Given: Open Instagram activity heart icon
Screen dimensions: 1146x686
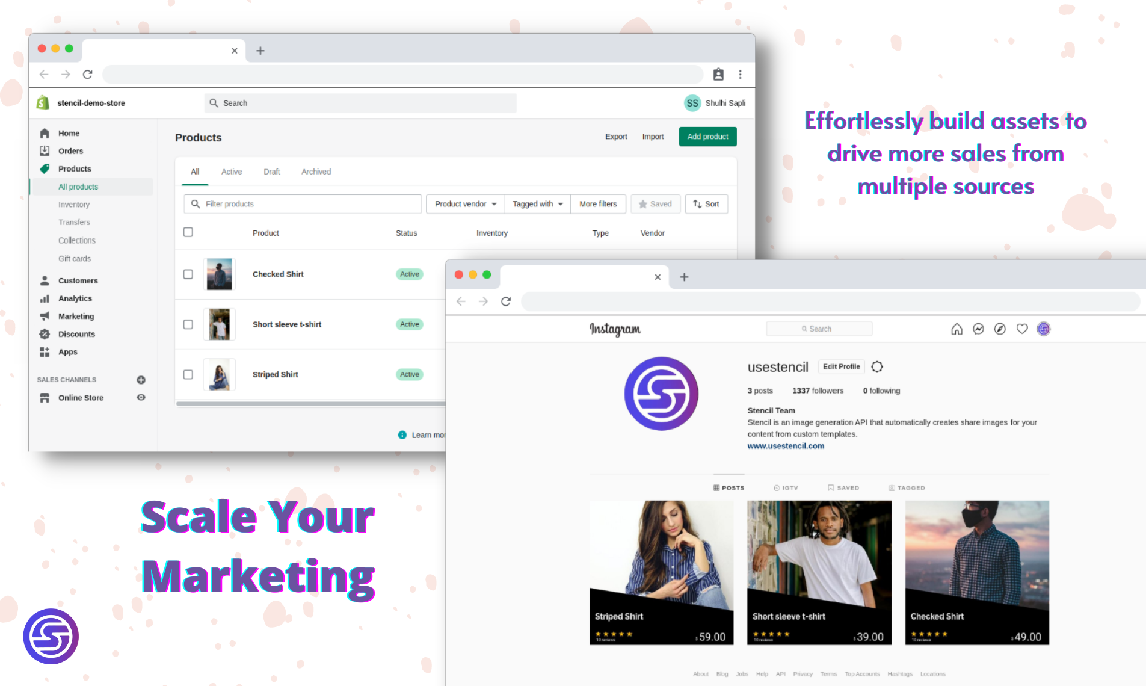Looking at the screenshot, I should pyautogui.click(x=1022, y=329).
